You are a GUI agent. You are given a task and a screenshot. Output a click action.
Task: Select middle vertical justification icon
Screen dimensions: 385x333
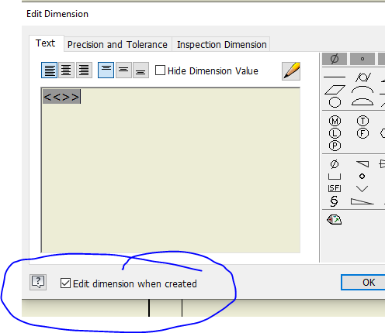pos(123,70)
